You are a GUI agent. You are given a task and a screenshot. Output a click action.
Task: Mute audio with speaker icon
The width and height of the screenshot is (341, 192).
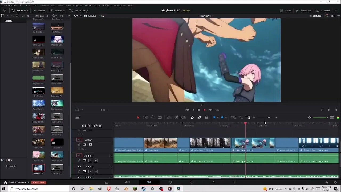[x=310, y=118]
